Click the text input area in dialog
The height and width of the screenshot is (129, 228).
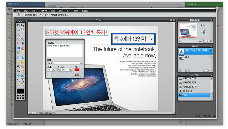coord(65,51)
